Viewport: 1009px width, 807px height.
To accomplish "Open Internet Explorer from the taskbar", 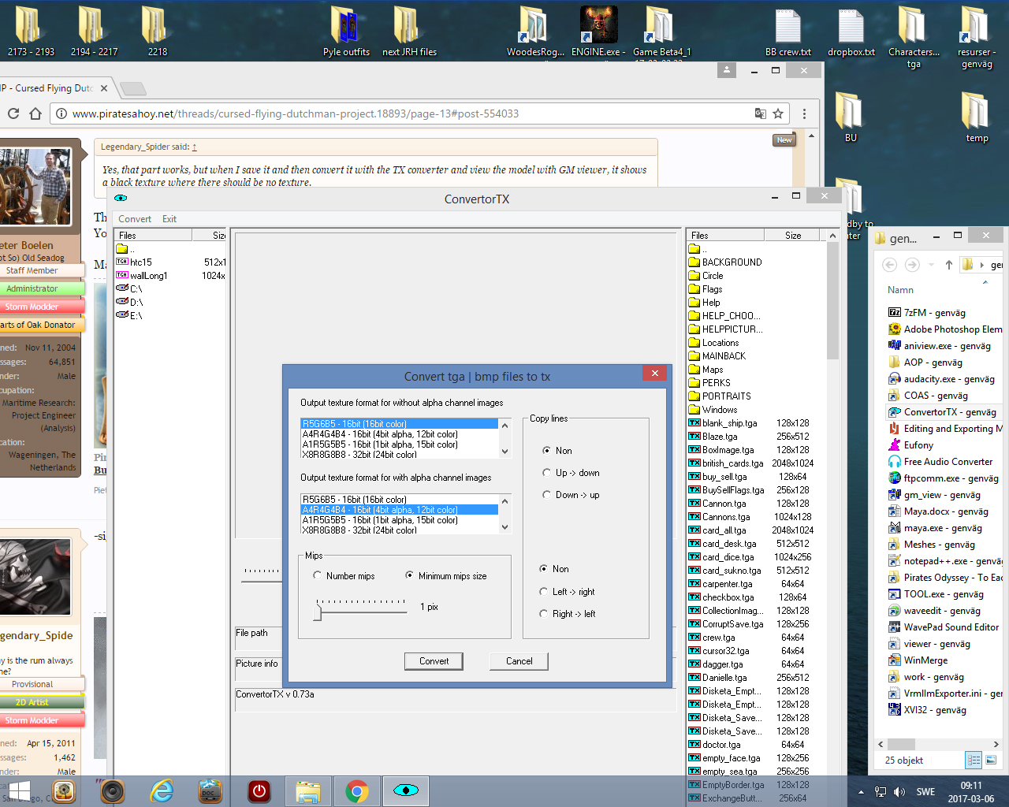I will [162, 790].
